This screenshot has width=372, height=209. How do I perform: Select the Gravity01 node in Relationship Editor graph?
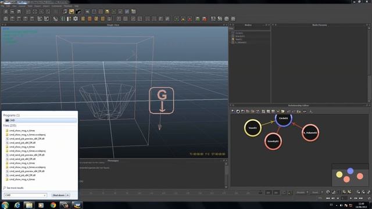pos(273,142)
